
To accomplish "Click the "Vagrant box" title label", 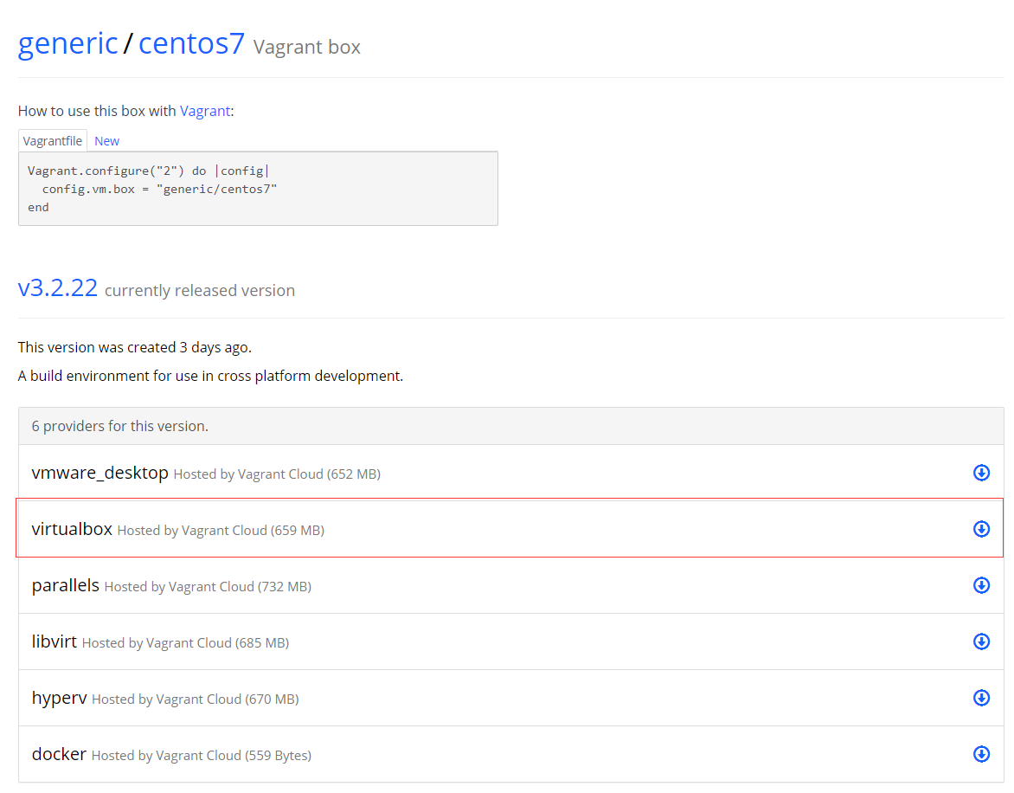I will click(306, 48).
